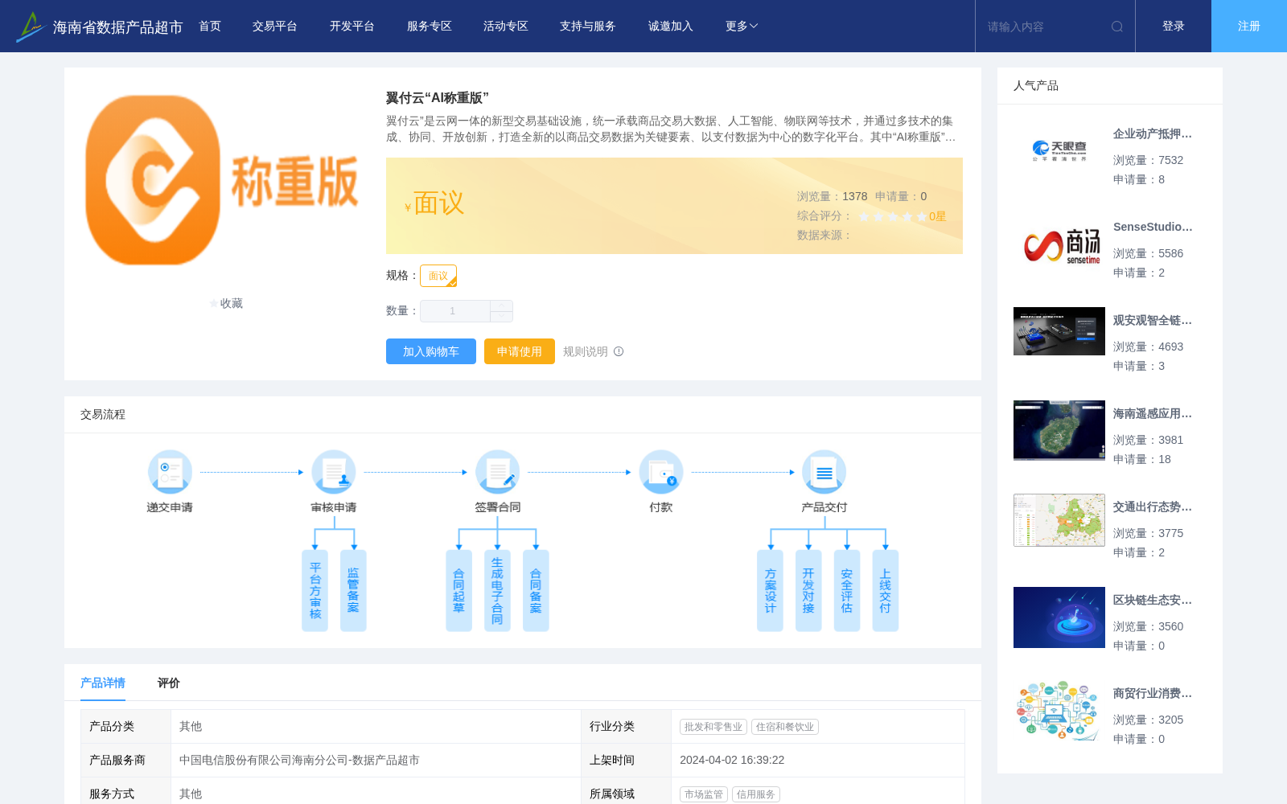Screen dimensions: 1287x804
Task: Click the 签署合同 process step icon
Action: click(x=498, y=472)
